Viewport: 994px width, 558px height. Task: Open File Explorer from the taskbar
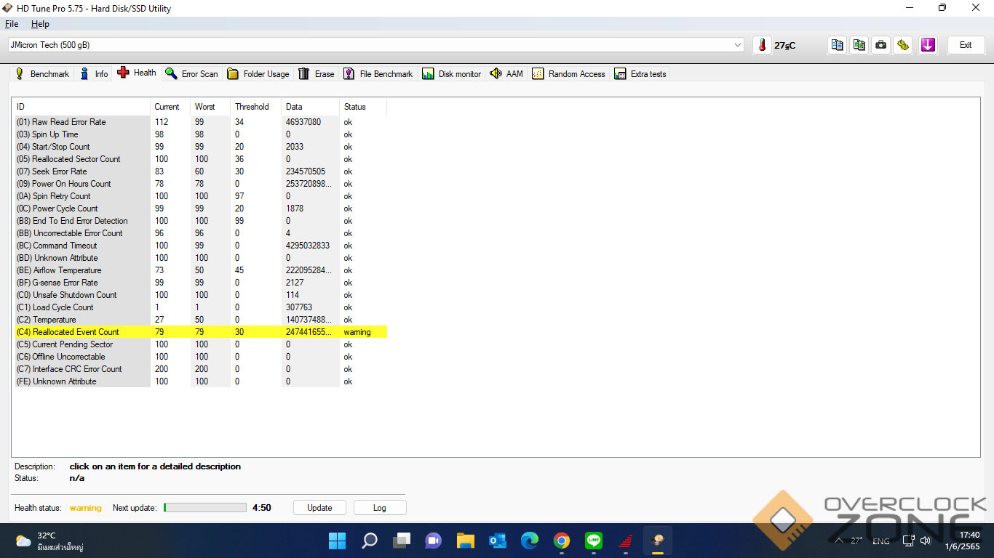[x=465, y=541]
